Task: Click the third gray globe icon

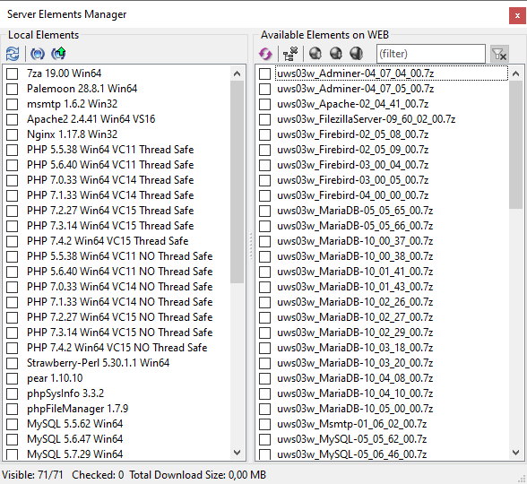Action: pos(357,53)
